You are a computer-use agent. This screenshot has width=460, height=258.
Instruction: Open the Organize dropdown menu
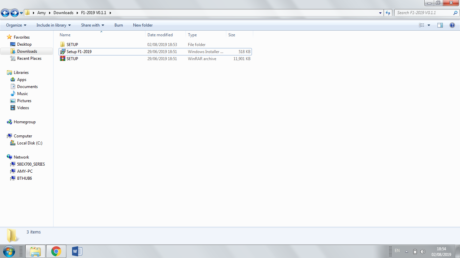[16, 25]
